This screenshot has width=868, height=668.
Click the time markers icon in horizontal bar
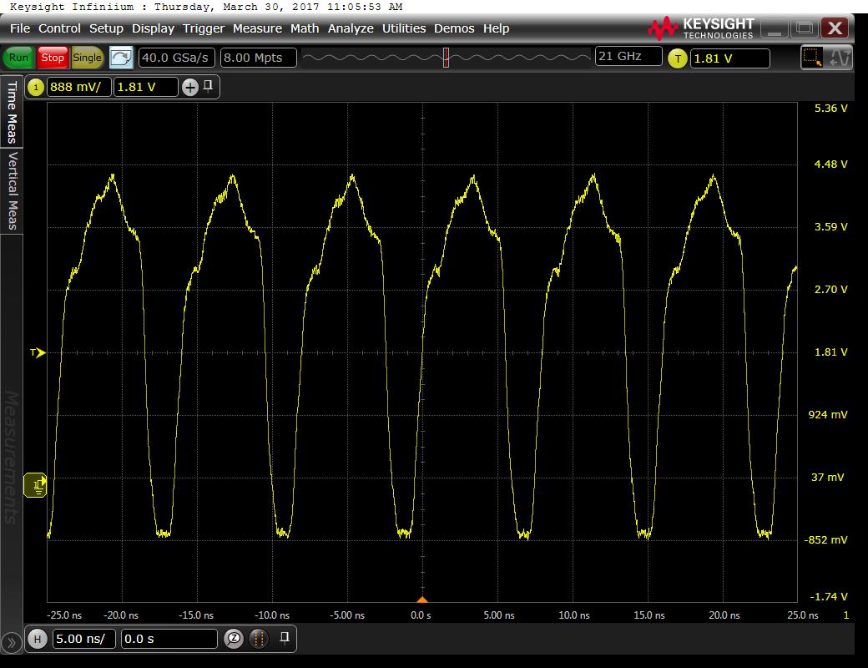click(x=260, y=640)
